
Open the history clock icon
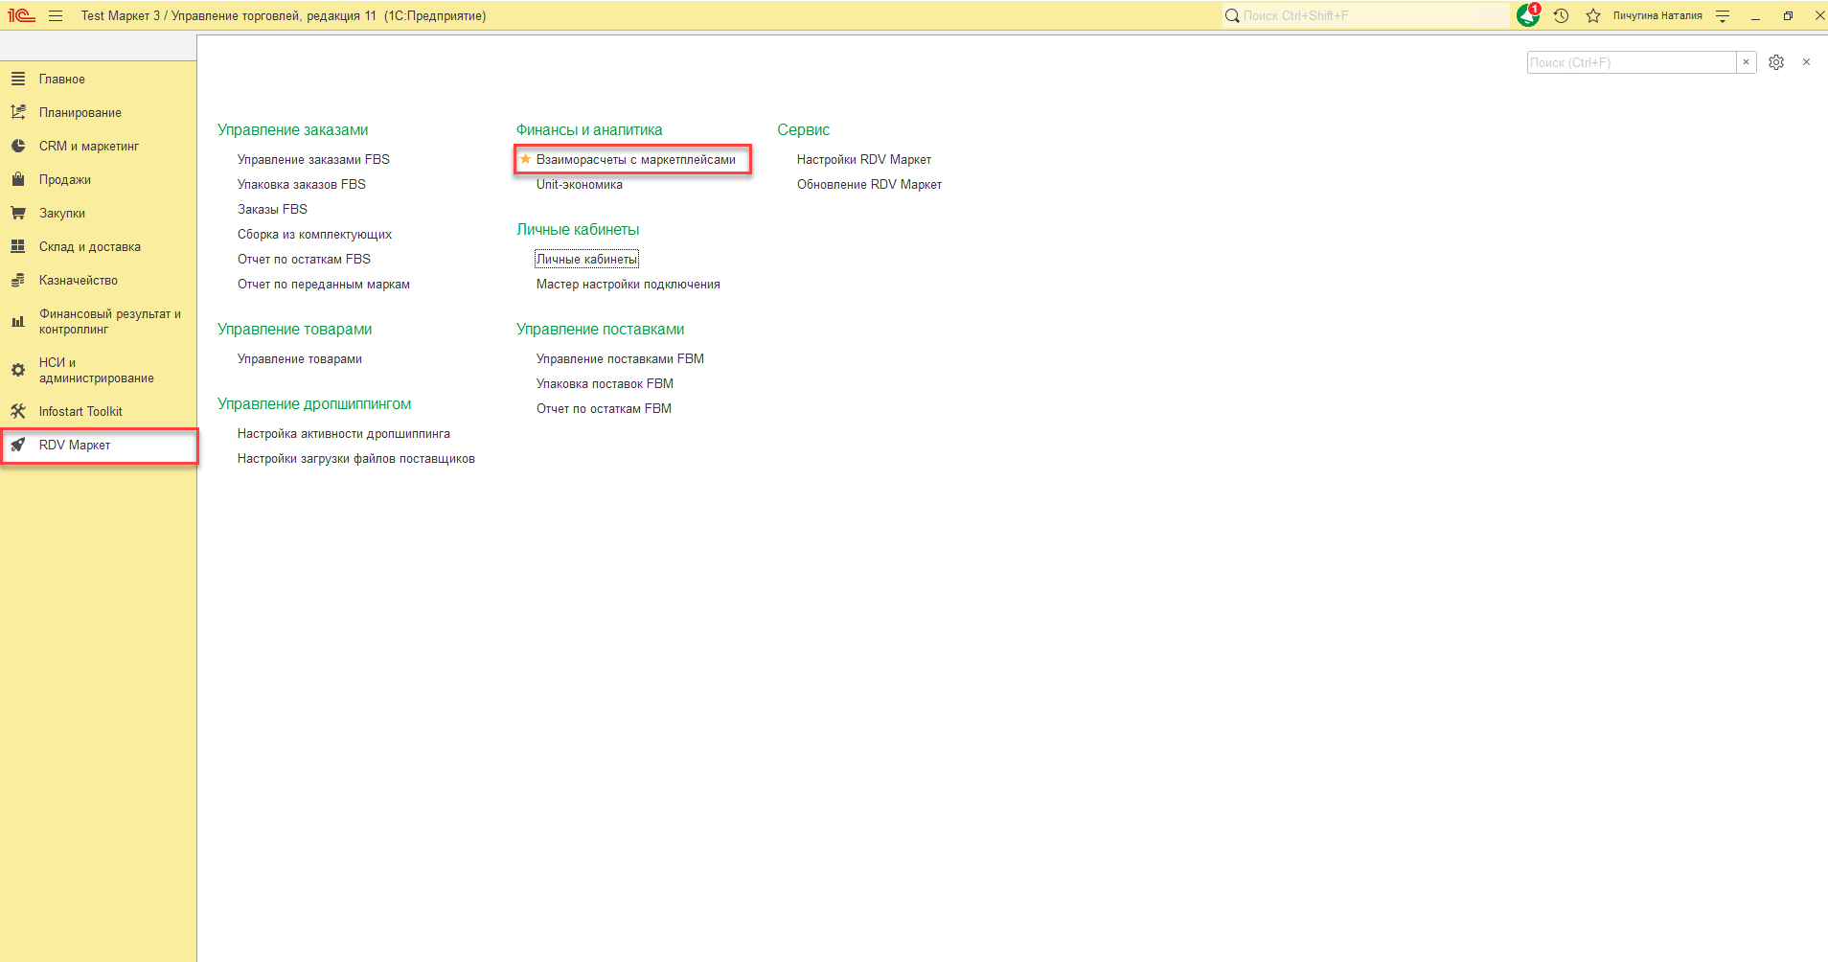coord(1561,15)
